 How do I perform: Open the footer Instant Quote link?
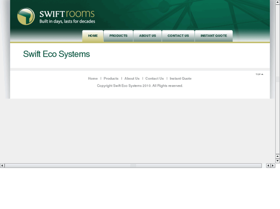click(181, 79)
